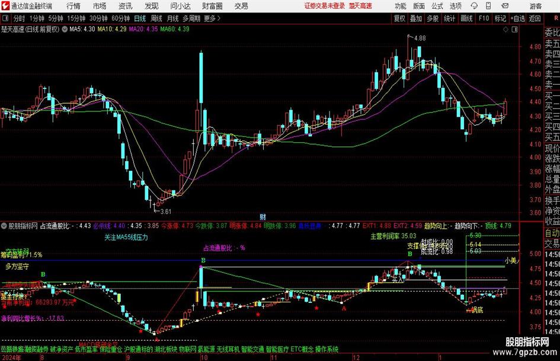The image size is (560, 361).
Task: Click 证券交易未登录 login link
Action: click(325, 6)
